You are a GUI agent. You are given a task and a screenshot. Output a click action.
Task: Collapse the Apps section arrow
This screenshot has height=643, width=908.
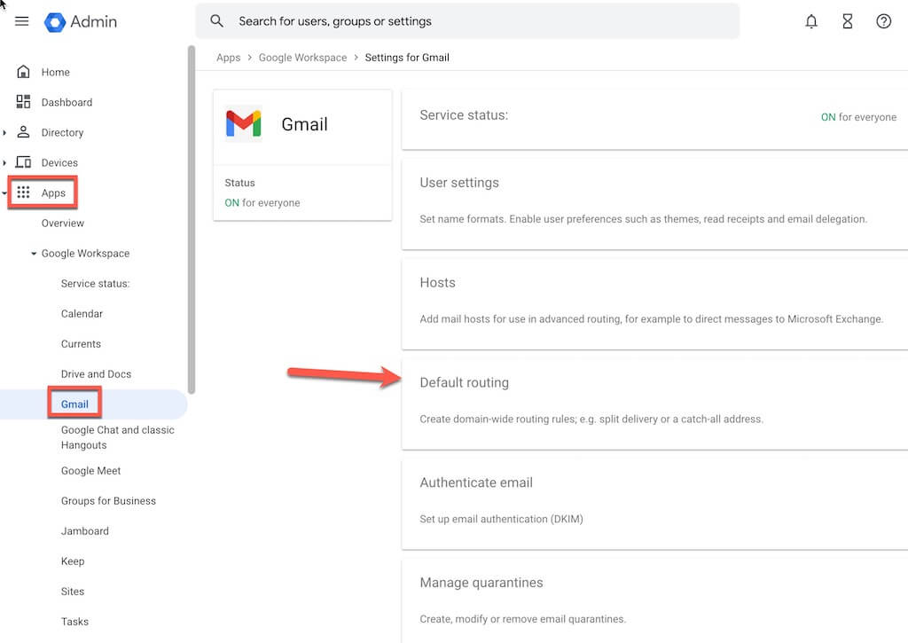[x=4, y=193]
